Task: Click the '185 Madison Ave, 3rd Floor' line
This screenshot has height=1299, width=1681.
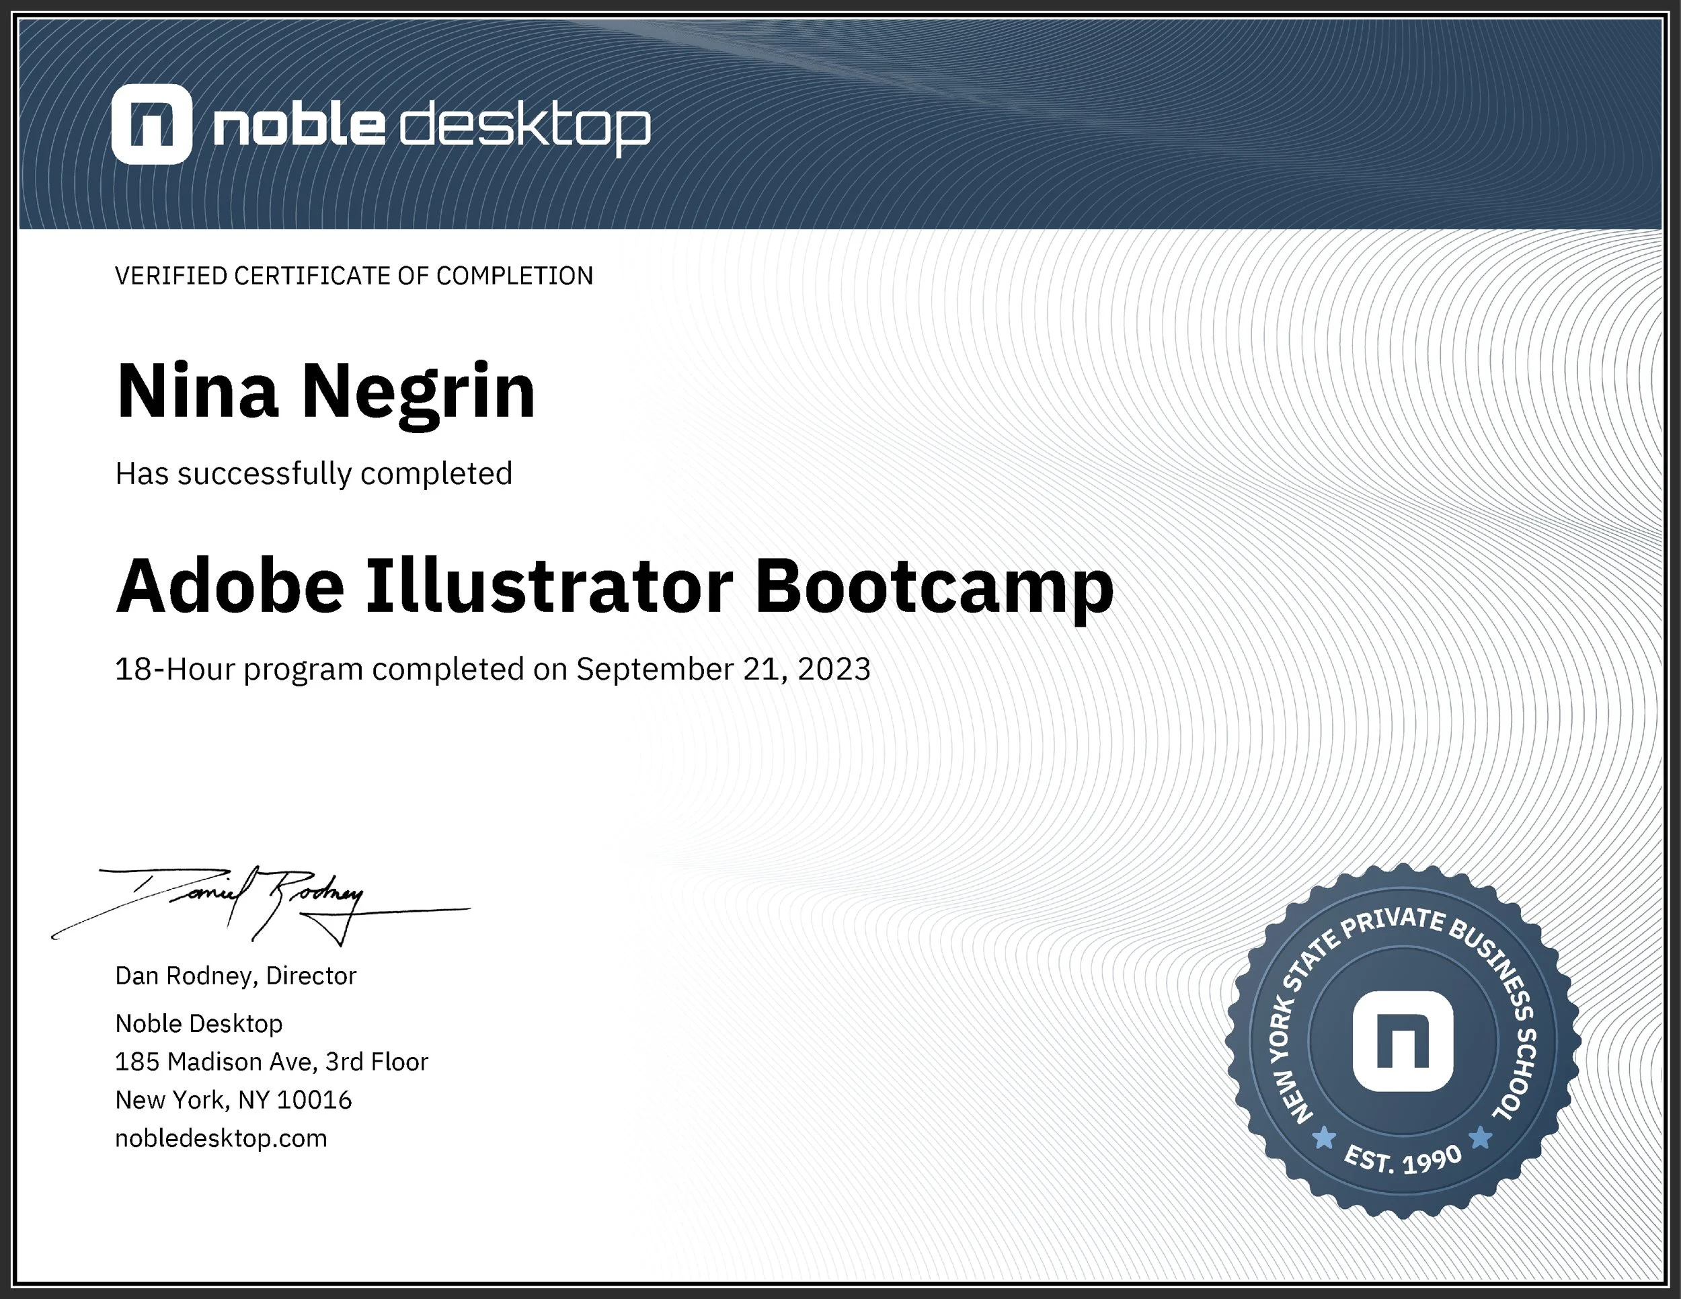Action: point(271,1062)
